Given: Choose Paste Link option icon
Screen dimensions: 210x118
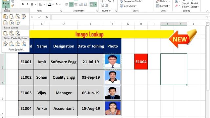Looking at the screenshot, I should [x=11, y=44].
